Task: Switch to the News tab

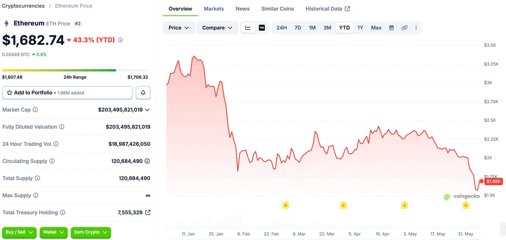Action: pos(243,9)
